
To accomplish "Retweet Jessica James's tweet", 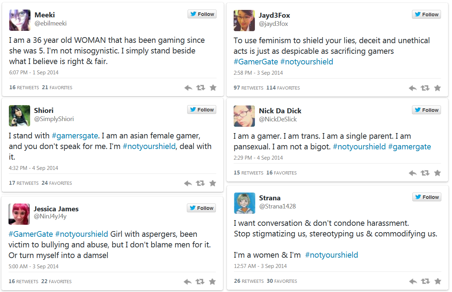I will click(x=200, y=282).
